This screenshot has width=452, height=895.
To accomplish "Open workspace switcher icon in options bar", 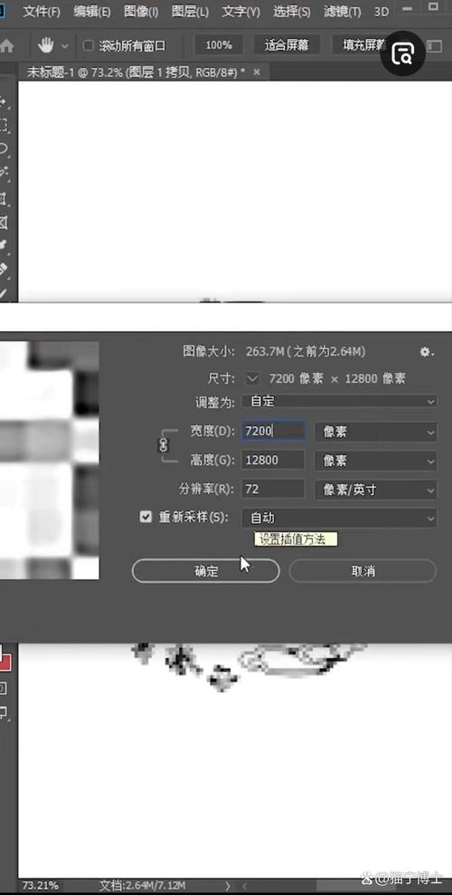I will (436, 45).
